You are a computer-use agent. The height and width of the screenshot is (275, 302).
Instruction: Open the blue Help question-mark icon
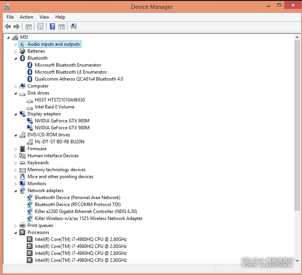click(52, 26)
